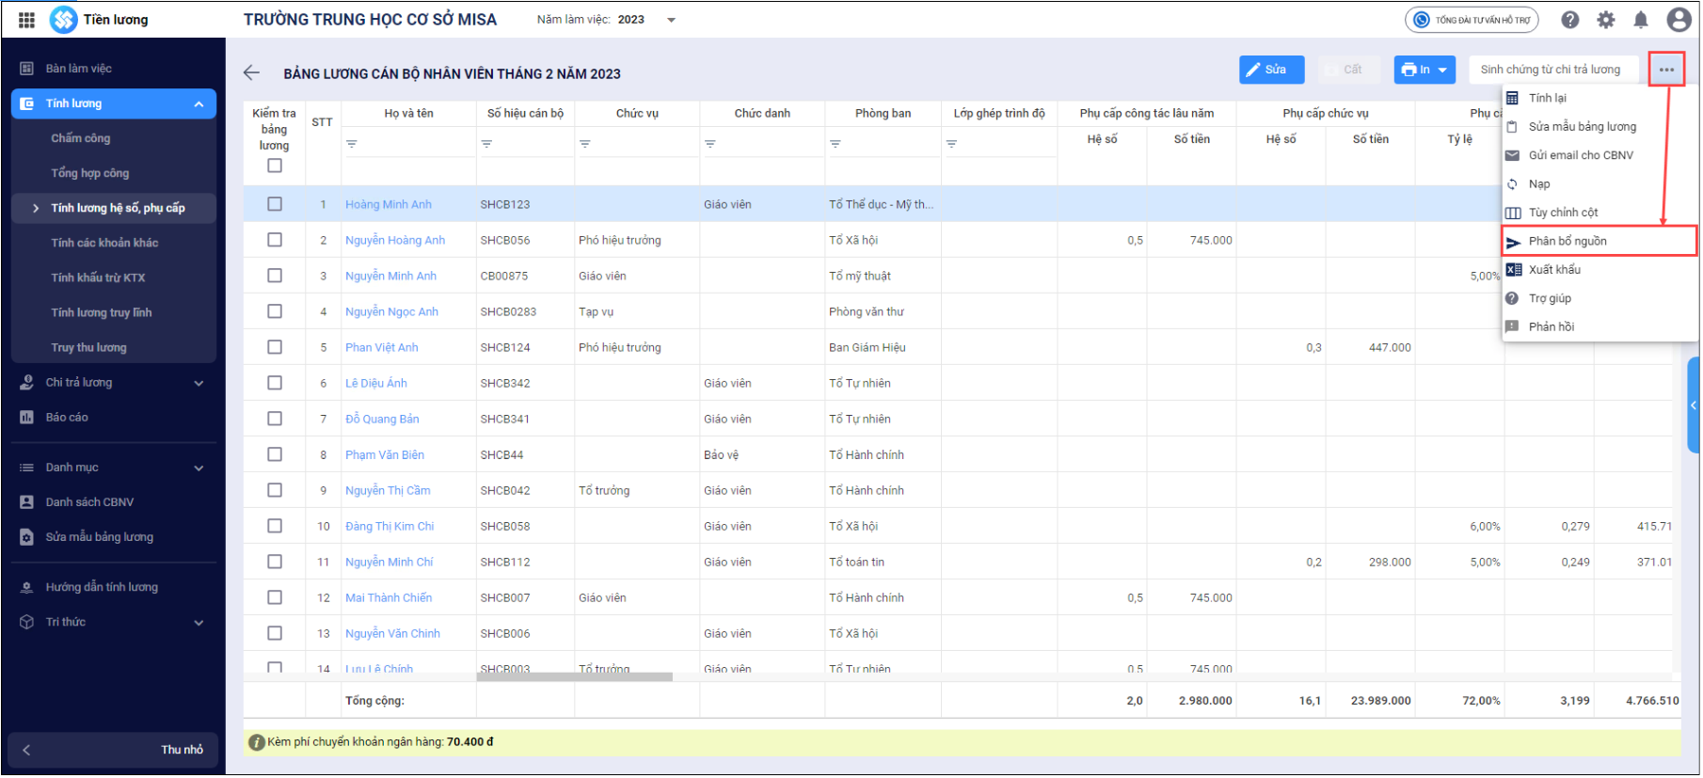This screenshot has width=1703, height=778.
Task: Check the box for Nguyễn Hoàng Anh
Action: pos(275,240)
